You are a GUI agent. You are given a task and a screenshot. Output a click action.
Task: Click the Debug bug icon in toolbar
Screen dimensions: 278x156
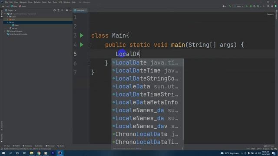(251, 6)
